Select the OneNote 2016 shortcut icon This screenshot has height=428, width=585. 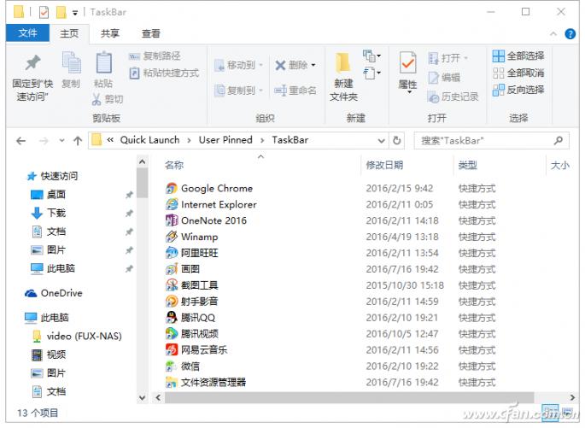(x=172, y=221)
